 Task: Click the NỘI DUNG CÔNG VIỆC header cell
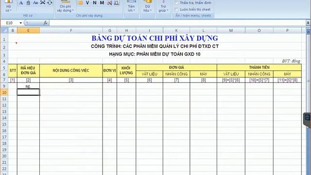(x=71, y=70)
